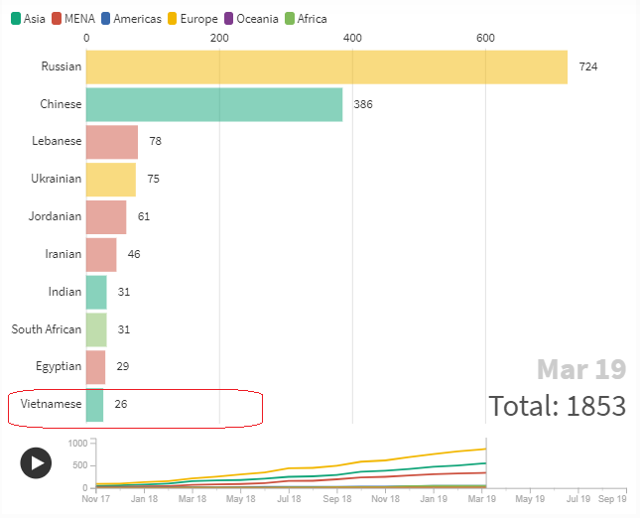
Task: Click the Russian bar showing 724
Action: (326, 67)
